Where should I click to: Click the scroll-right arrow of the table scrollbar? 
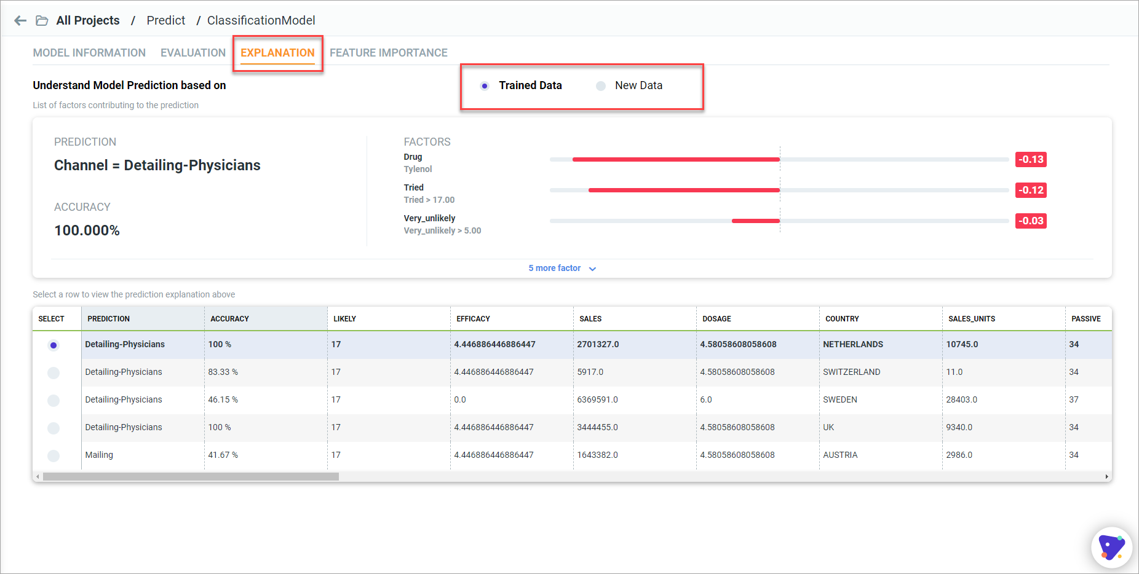click(1106, 476)
